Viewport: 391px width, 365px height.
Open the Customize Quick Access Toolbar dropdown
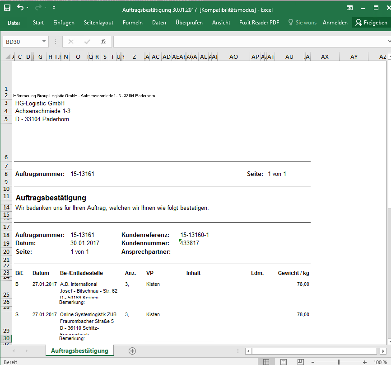pyautogui.click(x=54, y=8)
